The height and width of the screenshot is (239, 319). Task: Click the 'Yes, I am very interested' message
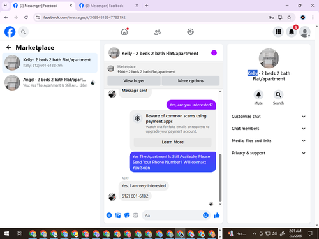click(144, 186)
